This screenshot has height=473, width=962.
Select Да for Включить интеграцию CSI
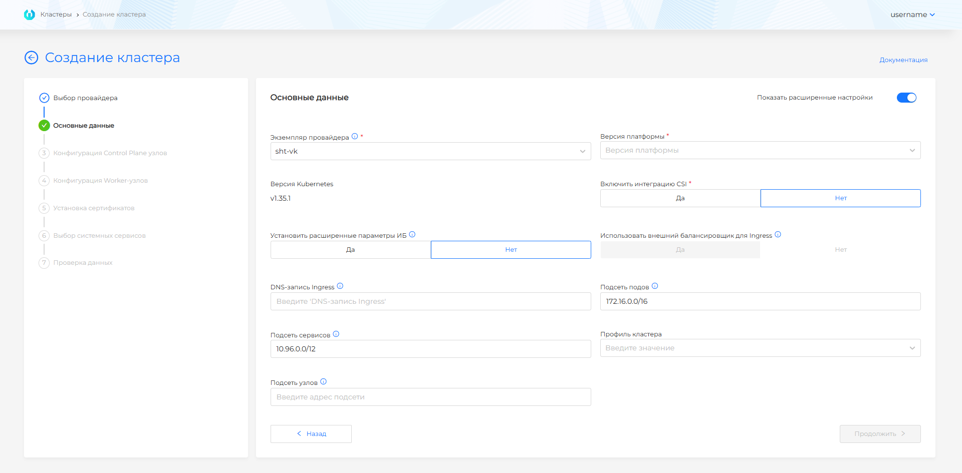coord(680,198)
